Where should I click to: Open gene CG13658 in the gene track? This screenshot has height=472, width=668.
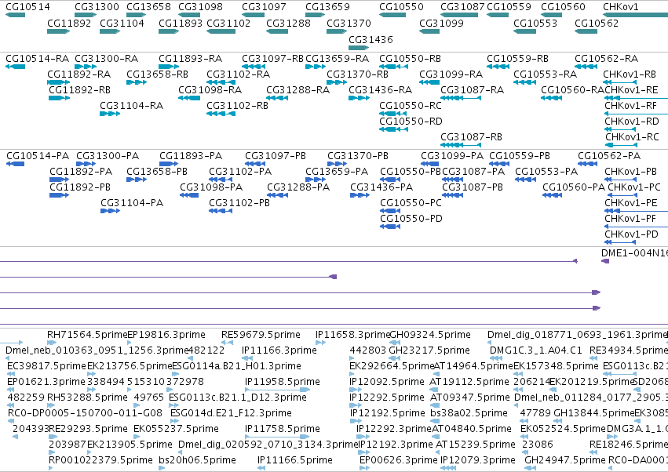tap(148, 7)
